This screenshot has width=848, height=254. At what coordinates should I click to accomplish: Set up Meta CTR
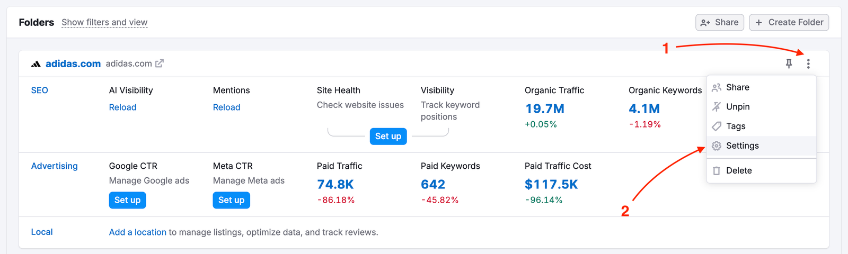(231, 200)
